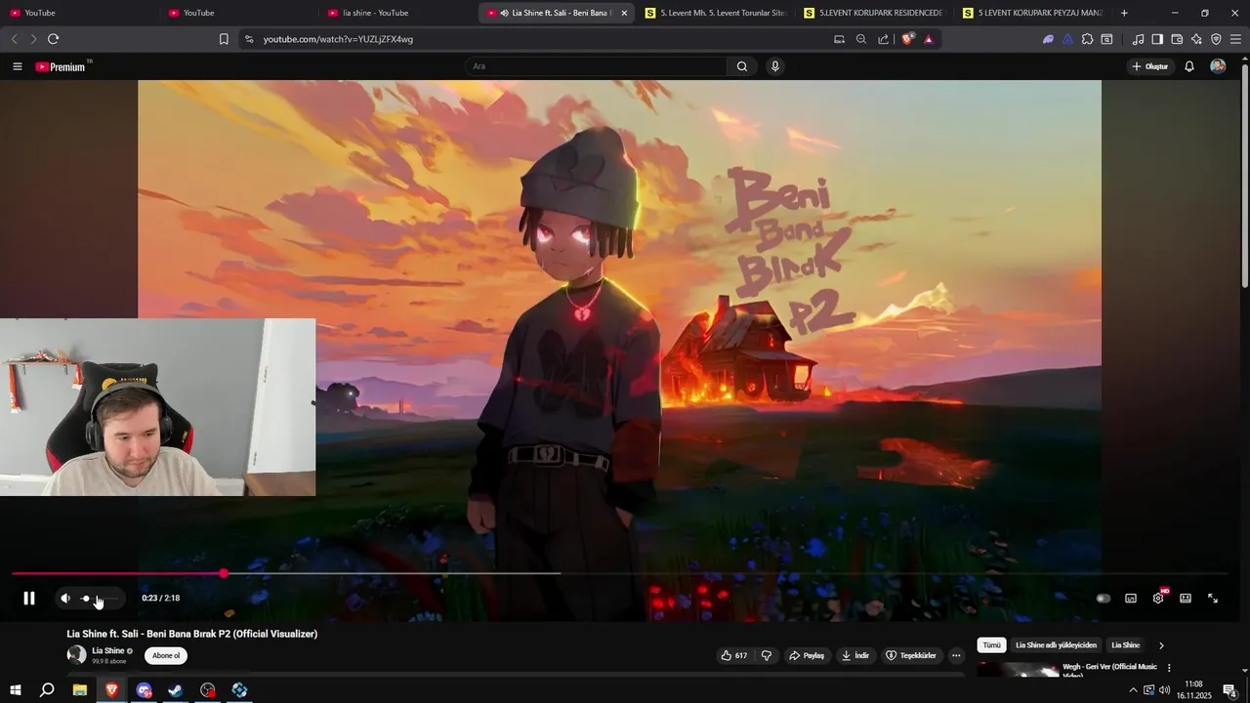Open the browser extensions puzzle icon
The width and height of the screenshot is (1250, 703).
tap(1087, 39)
